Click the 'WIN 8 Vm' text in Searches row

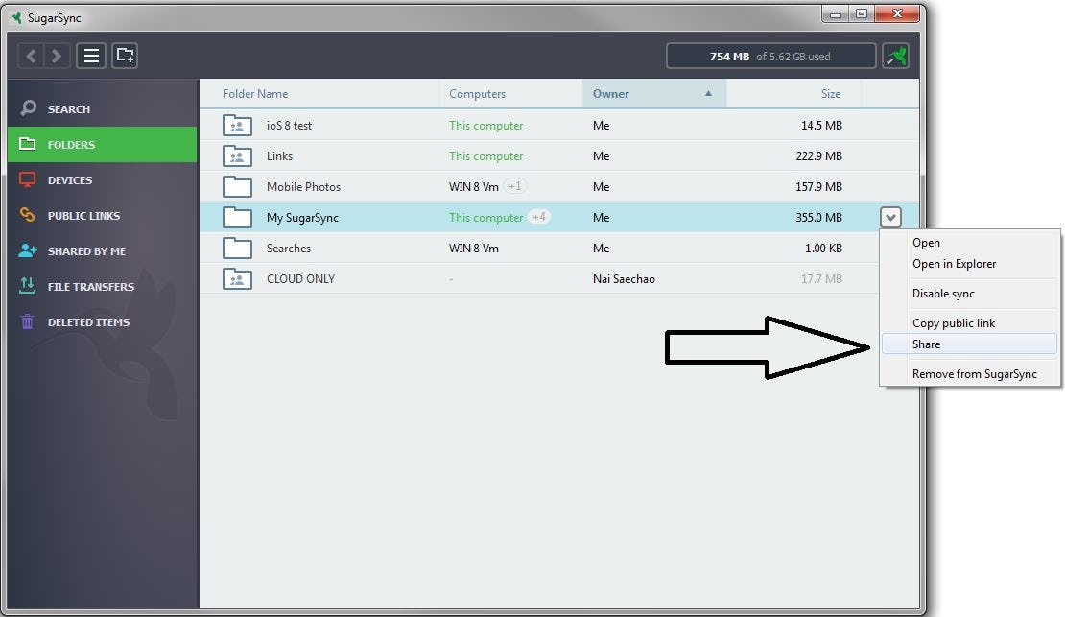tap(473, 248)
